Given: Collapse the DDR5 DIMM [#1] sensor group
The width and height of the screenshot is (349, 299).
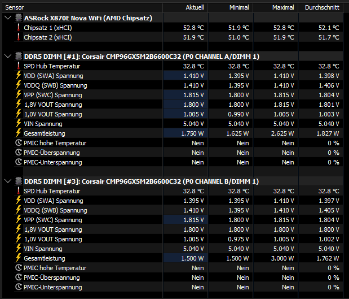Looking at the screenshot, I should click(x=8, y=56).
